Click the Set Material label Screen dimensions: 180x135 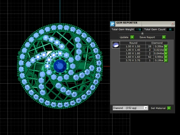(x=158, y=108)
